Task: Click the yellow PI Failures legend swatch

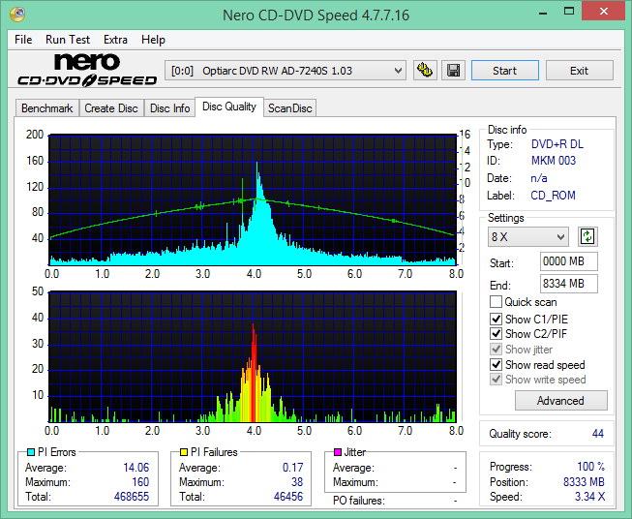Action: (x=184, y=452)
